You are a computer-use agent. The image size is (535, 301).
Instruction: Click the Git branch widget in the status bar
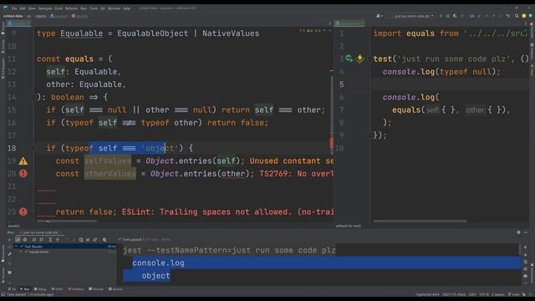(x=514, y=294)
